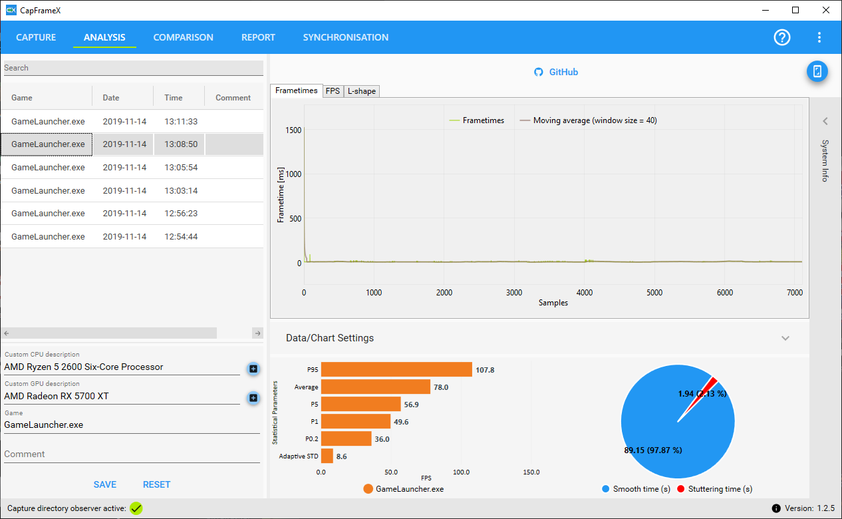Click the plus icon beside GPU description

click(253, 398)
